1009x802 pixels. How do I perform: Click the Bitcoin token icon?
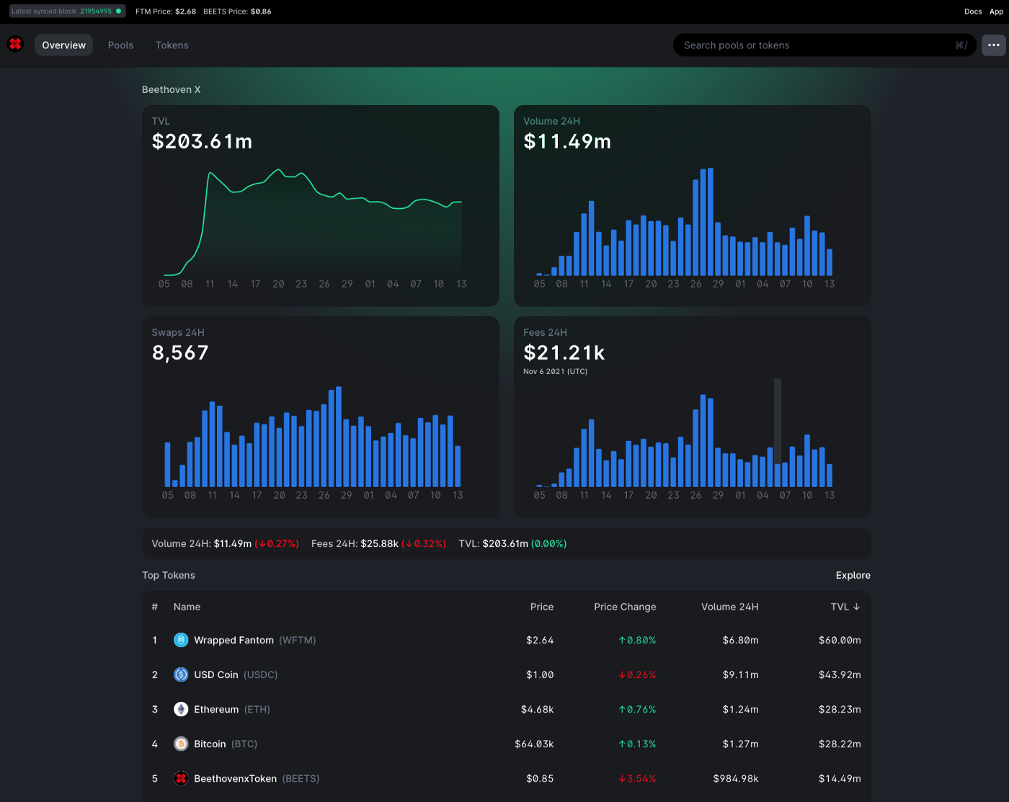(x=181, y=744)
